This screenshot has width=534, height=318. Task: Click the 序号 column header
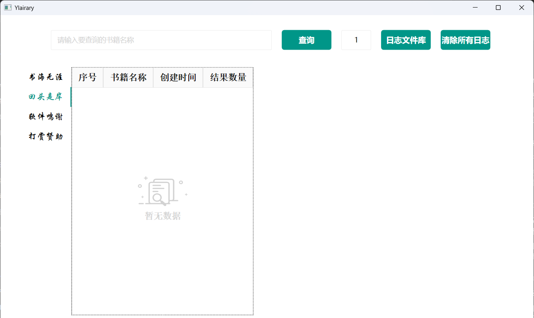click(87, 77)
